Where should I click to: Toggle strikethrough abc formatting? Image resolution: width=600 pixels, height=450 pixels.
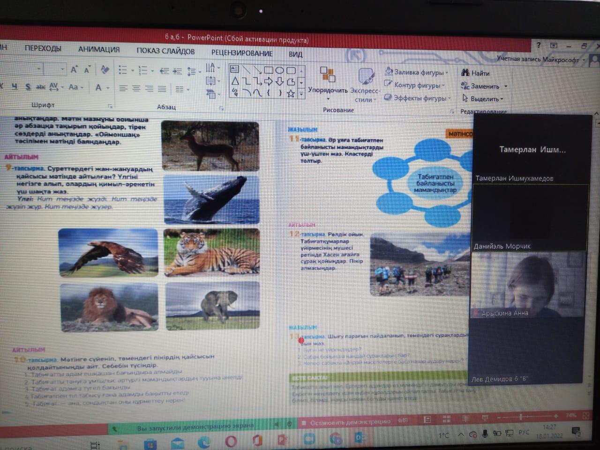[41, 87]
